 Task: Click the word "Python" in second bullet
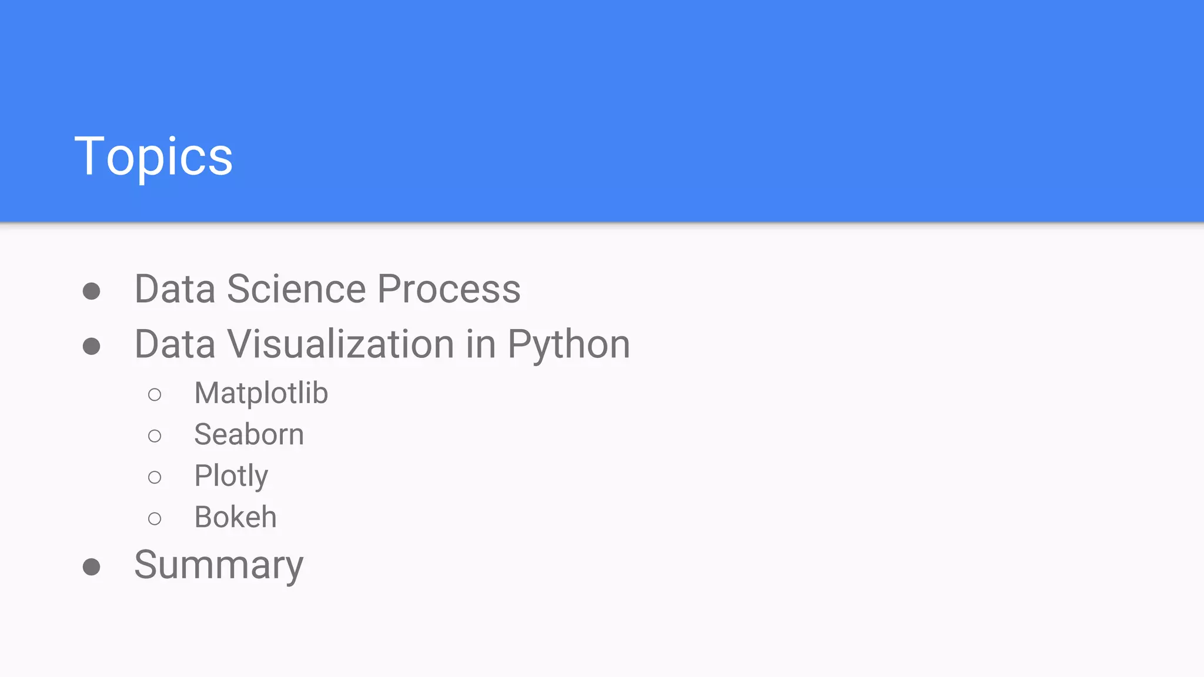coord(568,344)
